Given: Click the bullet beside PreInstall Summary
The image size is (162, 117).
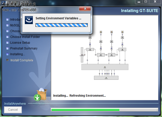Looking at the screenshot, I should (8, 48).
